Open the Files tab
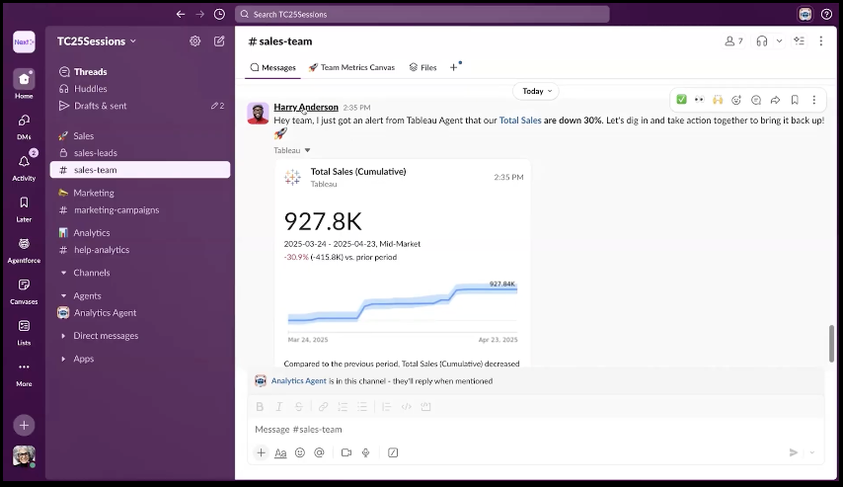This screenshot has height=487, width=843. (423, 67)
